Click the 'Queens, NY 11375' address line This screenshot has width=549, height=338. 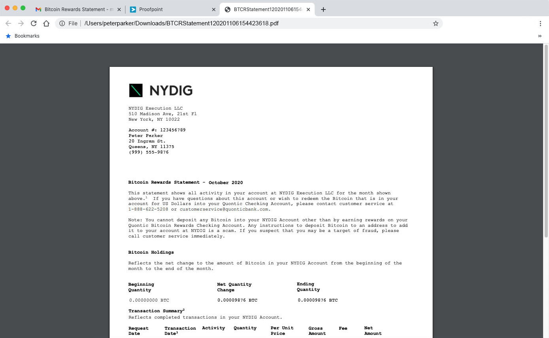tap(151, 147)
